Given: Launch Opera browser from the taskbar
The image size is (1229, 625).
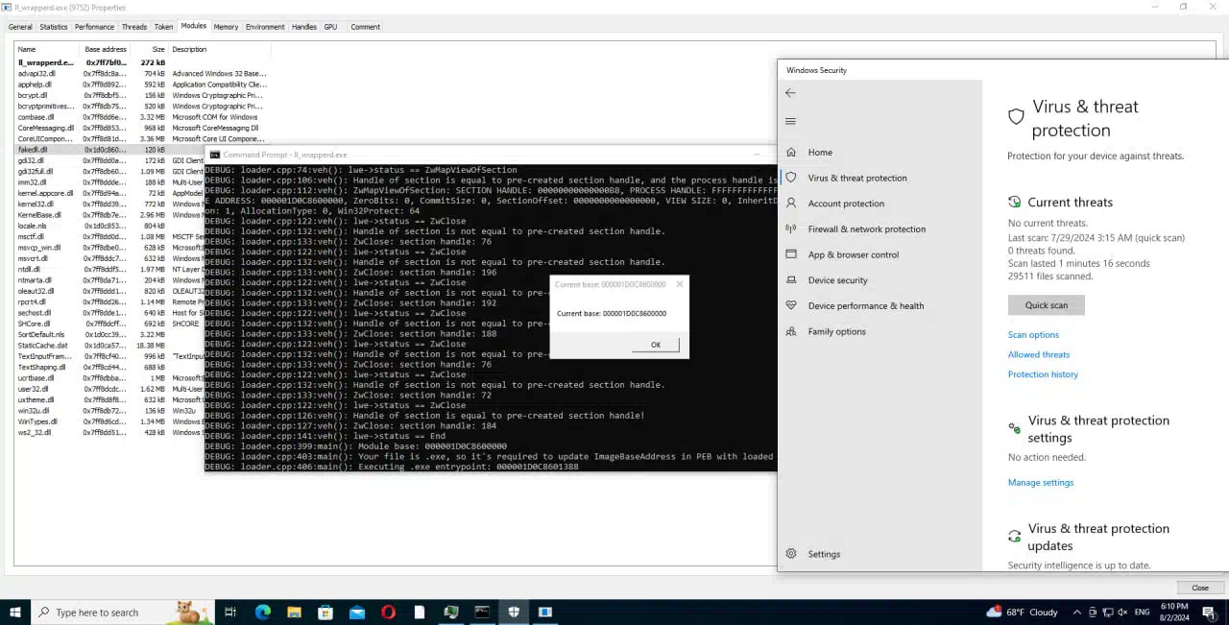Looking at the screenshot, I should [388, 613].
